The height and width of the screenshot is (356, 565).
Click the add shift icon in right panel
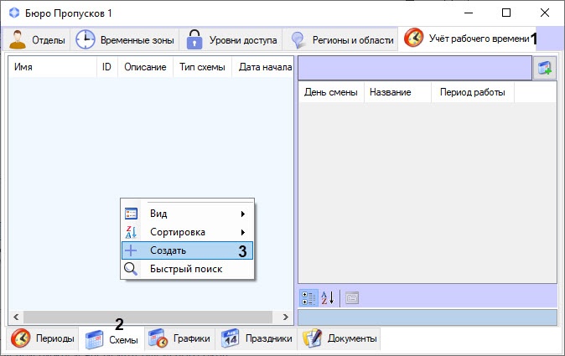pyautogui.click(x=545, y=69)
